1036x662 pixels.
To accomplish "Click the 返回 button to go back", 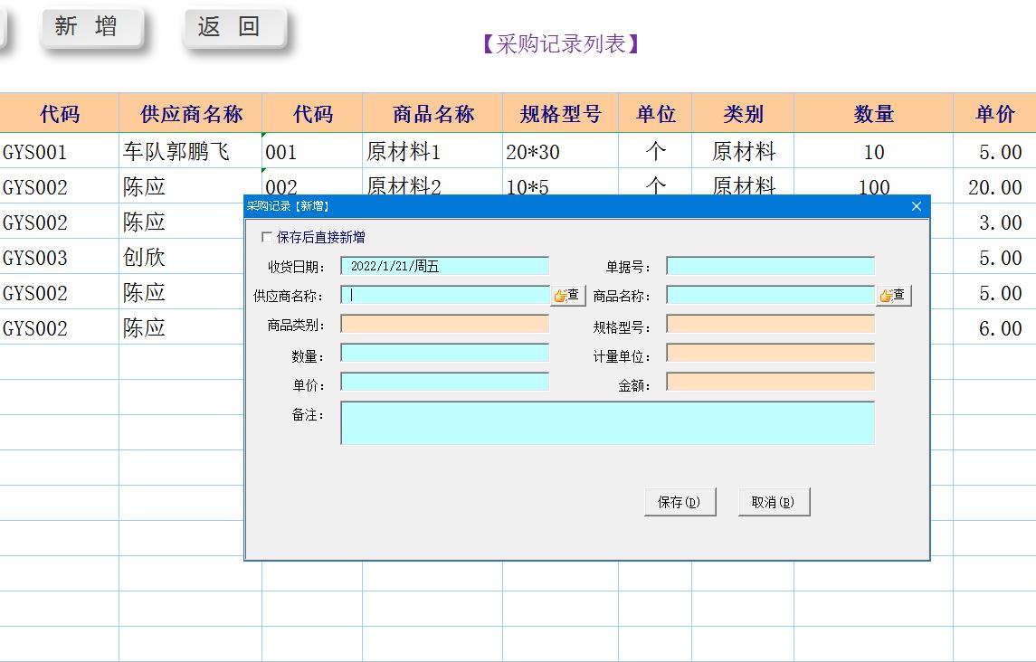I will [233, 25].
